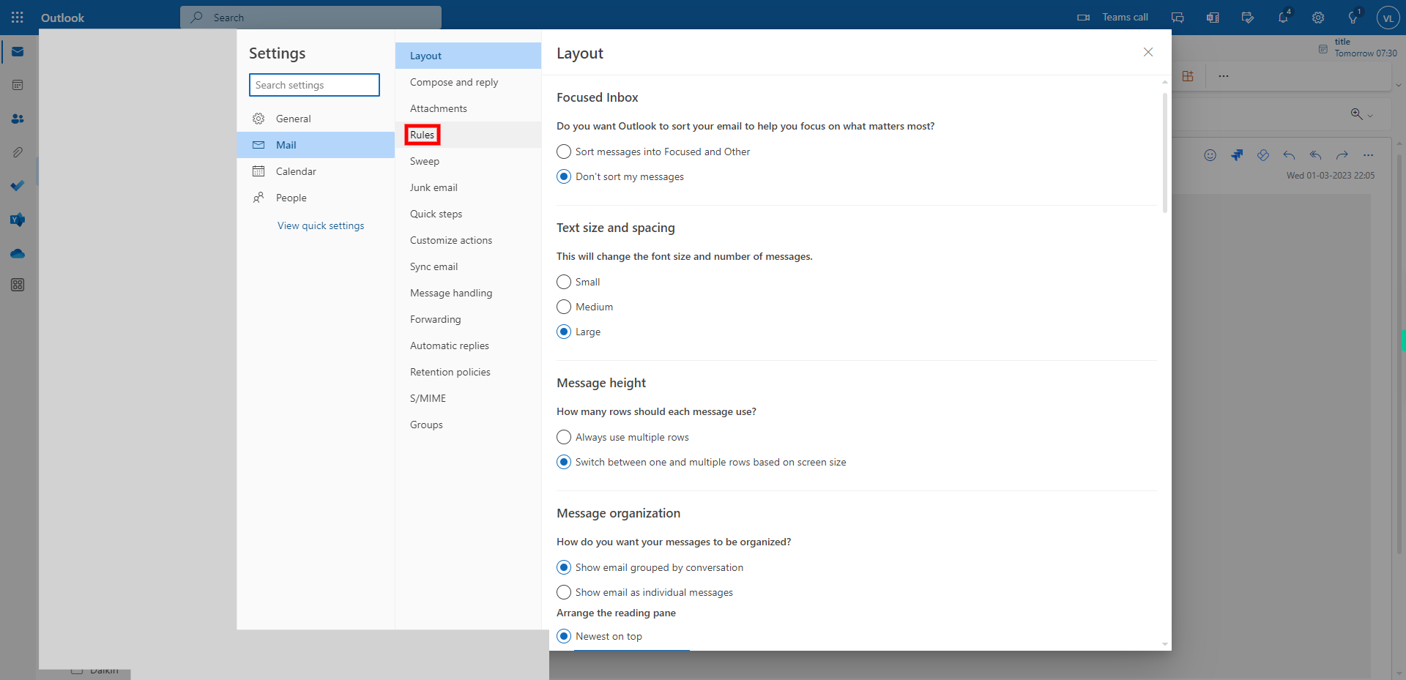Open the app launcher waffle icon
Screen dimensions: 1406x680
click(x=18, y=17)
